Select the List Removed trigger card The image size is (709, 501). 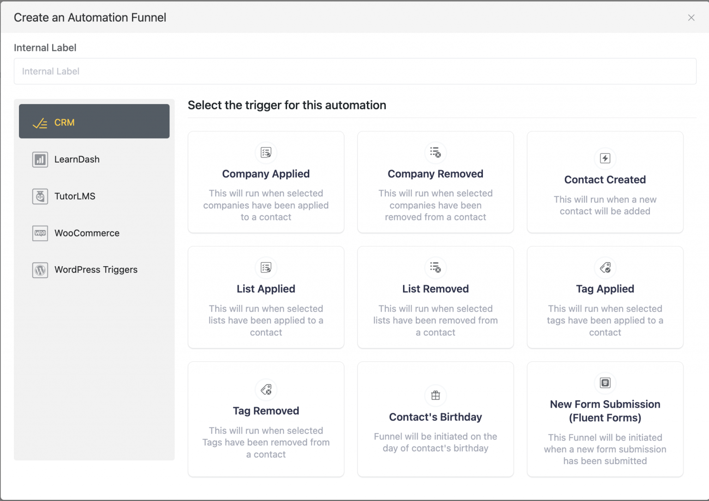[435, 298]
